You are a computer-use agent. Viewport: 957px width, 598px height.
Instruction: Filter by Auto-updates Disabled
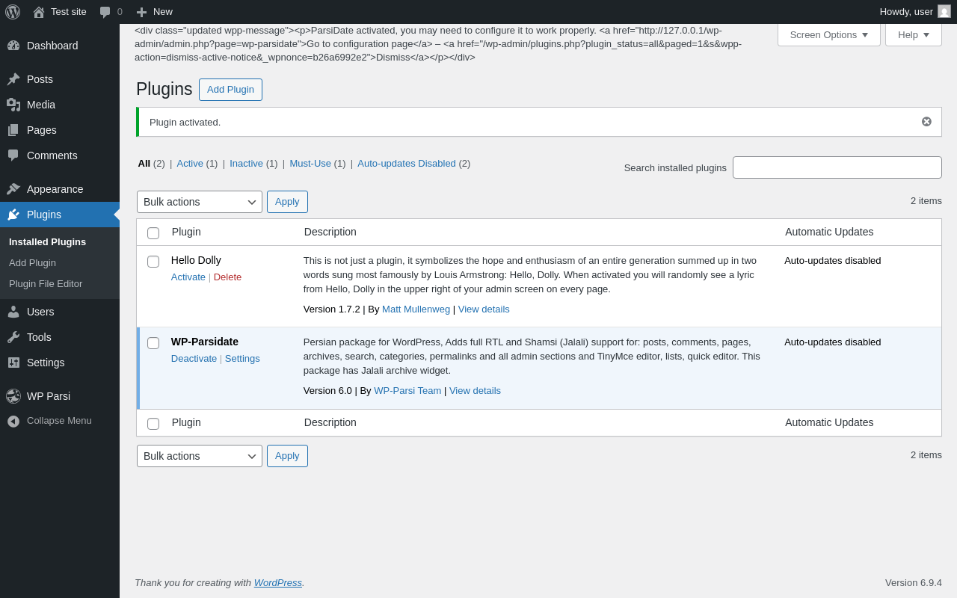(407, 164)
